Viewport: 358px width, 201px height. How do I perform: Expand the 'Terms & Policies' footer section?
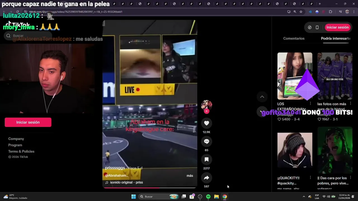click(x=21, y=151)
